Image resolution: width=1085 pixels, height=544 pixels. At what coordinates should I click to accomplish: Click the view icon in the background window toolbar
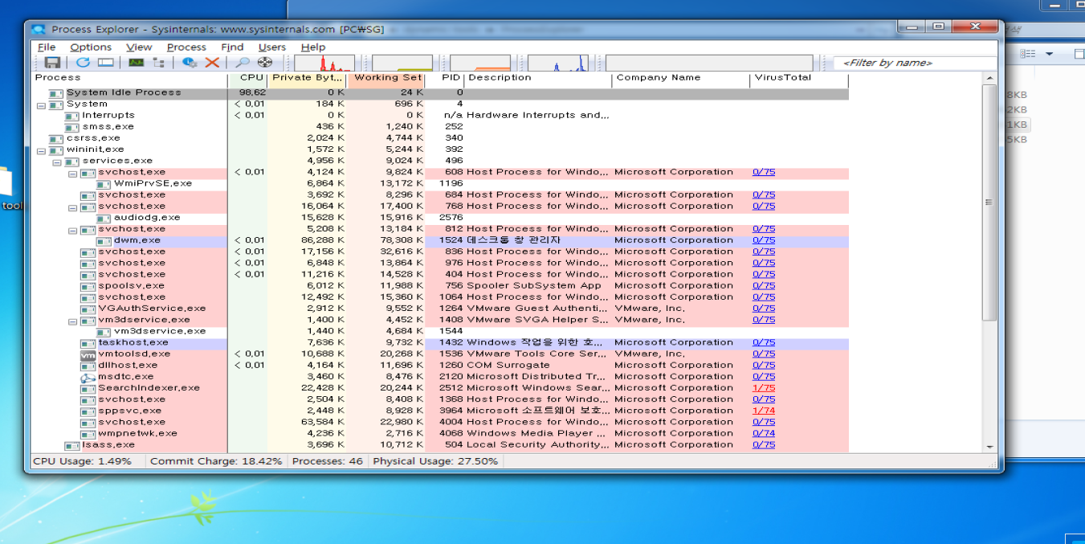pyautogui.click(x=1028, y=54)
